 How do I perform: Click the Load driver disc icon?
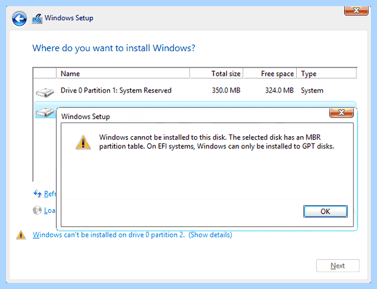click(x=37, y=210)
